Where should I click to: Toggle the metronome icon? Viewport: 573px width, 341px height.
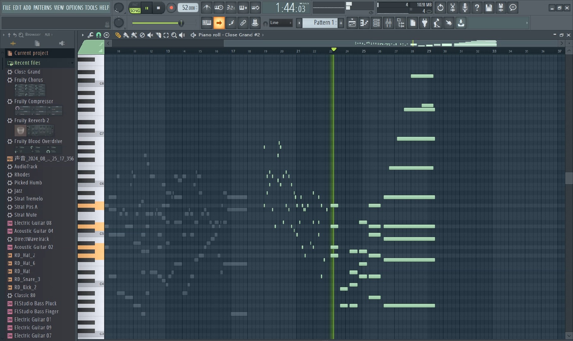(x=207, y=8)
